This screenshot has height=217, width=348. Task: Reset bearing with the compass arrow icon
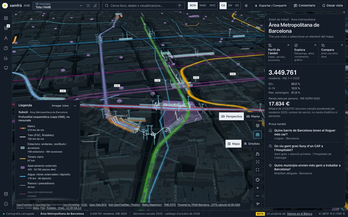(258, 204)
